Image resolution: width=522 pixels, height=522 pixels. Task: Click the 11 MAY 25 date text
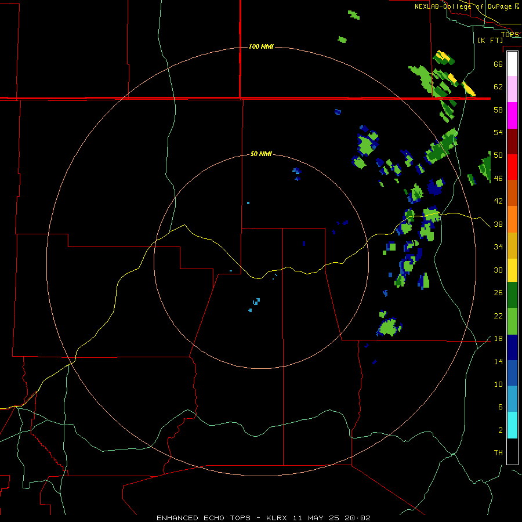coord(316,518)
